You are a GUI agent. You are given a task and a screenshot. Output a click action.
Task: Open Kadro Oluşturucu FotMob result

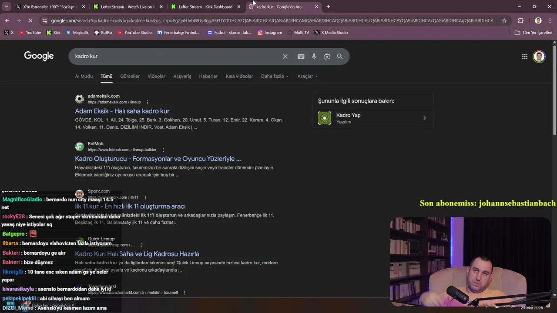click(158, 159)
